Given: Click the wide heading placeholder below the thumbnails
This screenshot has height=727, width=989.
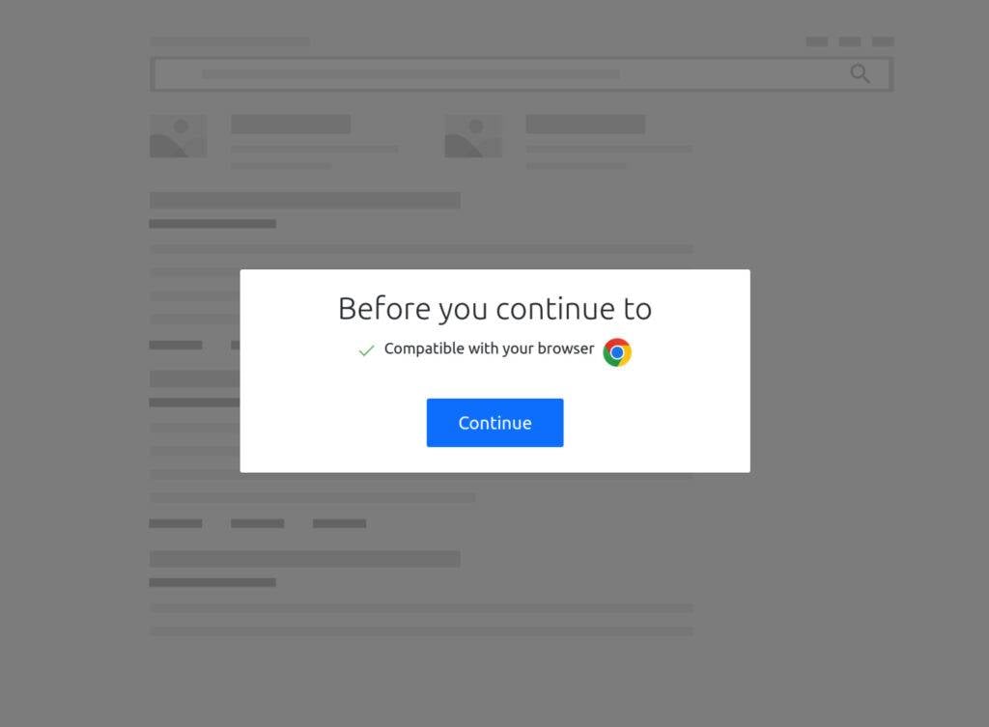Looking at the screenshot, I should (304, 201).
